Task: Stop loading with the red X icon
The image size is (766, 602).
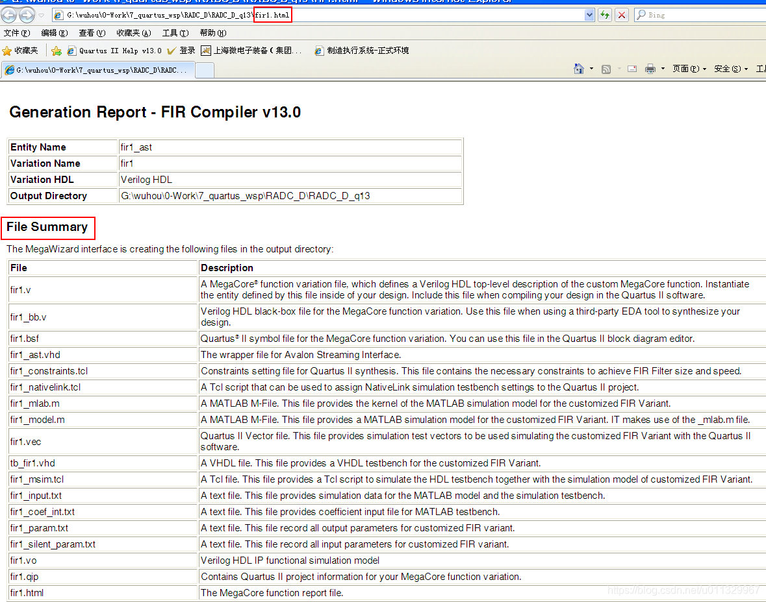Action: pos(621,15)
